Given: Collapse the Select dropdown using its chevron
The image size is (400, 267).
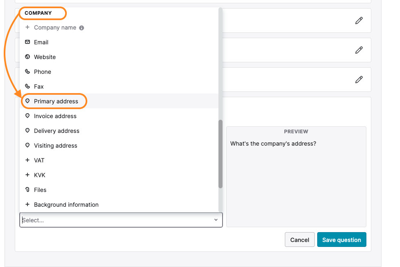Looking at the screenshot, I should [216, 220].
